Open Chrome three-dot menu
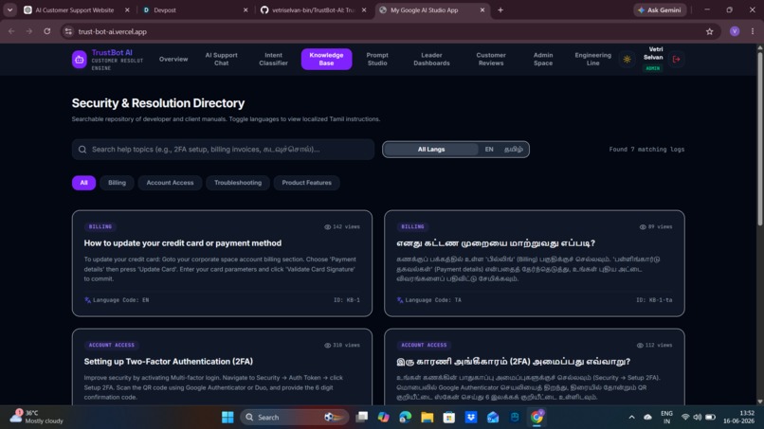Image resolution: width=764 pixels, height=429 pixels. pyautogui.click(x=753, y=31)
